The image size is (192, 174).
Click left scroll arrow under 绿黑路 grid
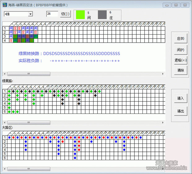5,122
